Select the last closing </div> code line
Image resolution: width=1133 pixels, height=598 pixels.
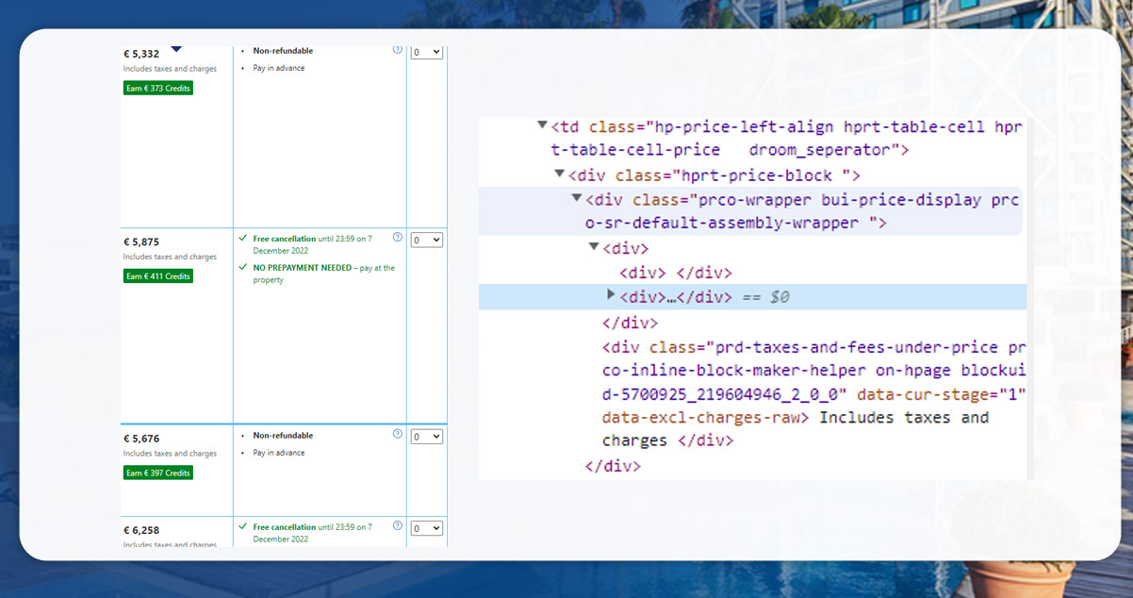(613, 466)
